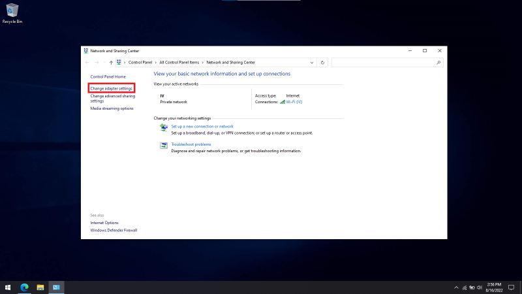Viewport: 522px width, 294px height.
Task: Expand the address bar history dropdown
Action: click(313, 63)
